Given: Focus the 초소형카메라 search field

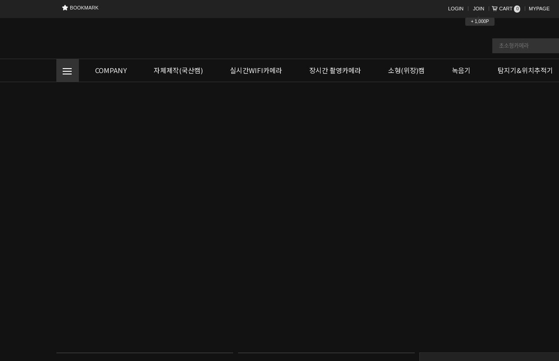Looking at the screenshot, I should pos(525,46).
